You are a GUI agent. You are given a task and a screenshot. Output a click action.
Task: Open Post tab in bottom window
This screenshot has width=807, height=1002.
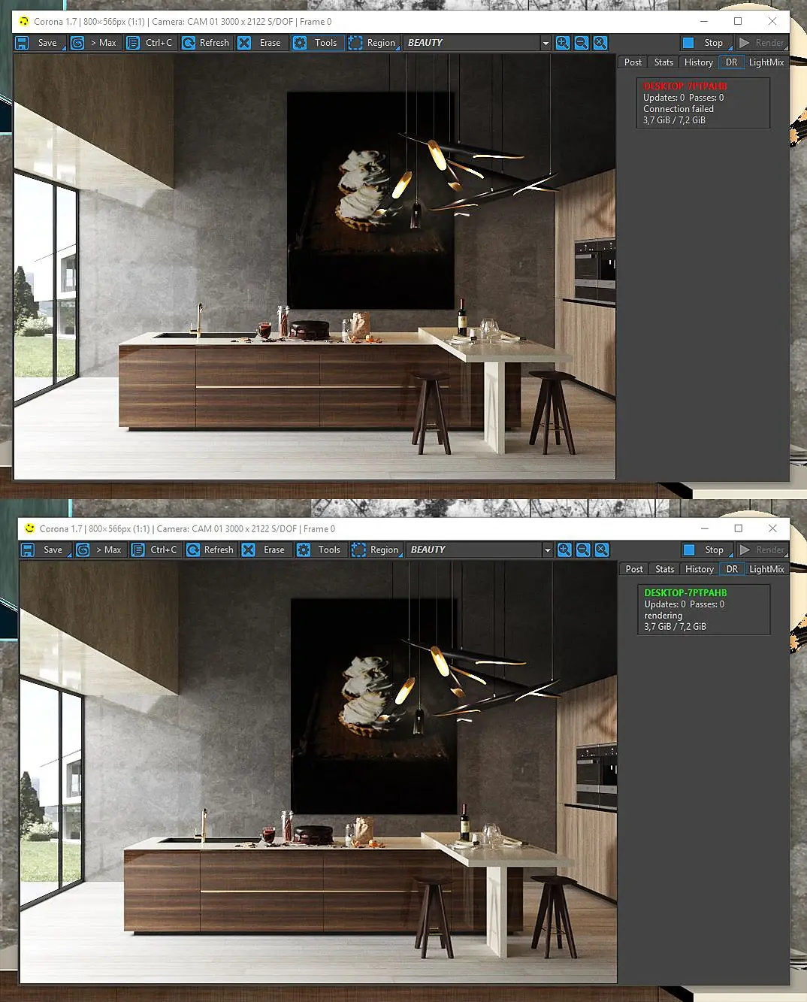(x=634, y=569)
